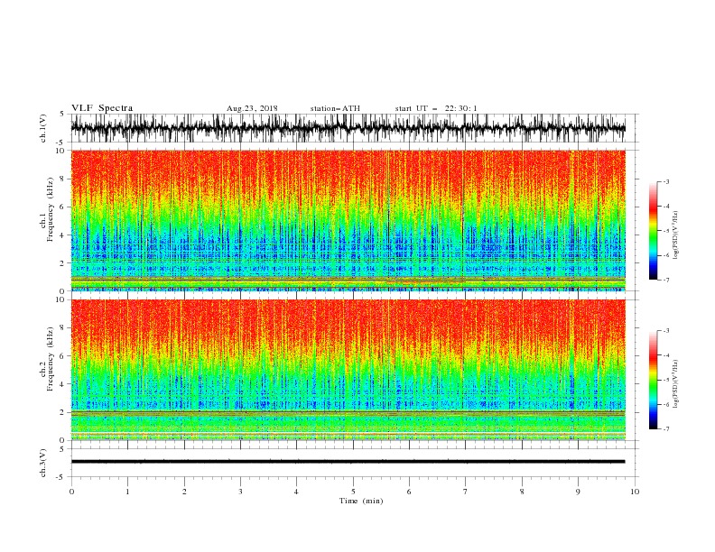This screenshot has width=715, height=552.
Task: Click the date 'Aug.23, 2018'
Action: (252, 108)
